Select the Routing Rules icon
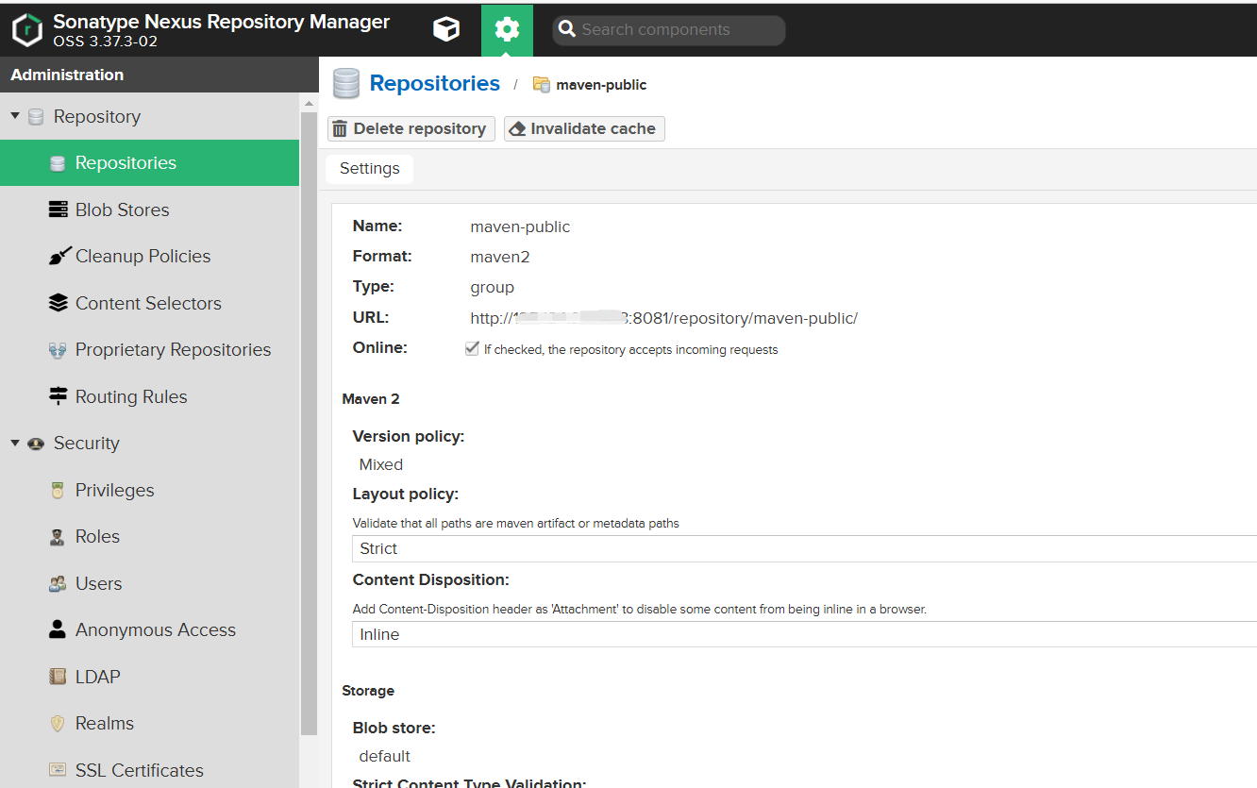The width and height of the screenshot is (1257, 788). 59,396
